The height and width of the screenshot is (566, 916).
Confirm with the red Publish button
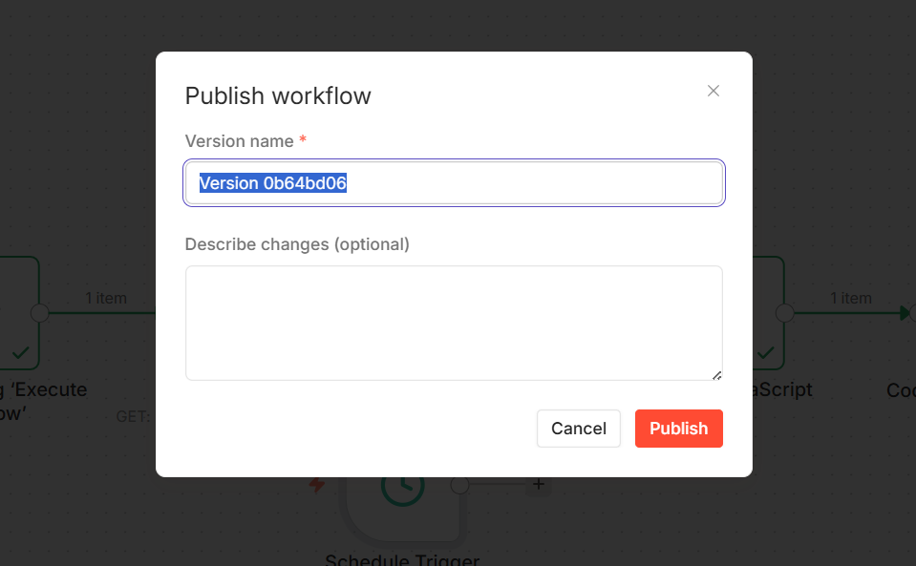point(678,429)
